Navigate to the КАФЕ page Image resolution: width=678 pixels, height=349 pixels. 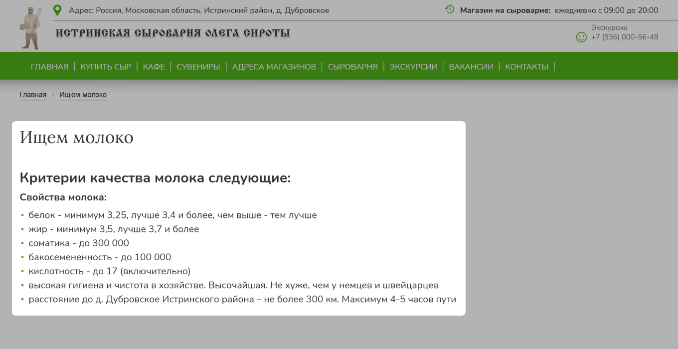(154, 66)
